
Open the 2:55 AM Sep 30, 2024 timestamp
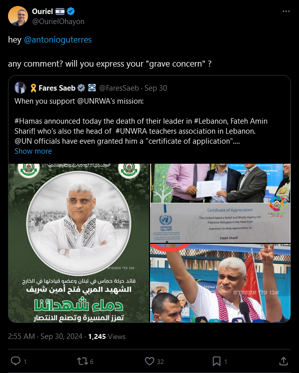[45, 336]
